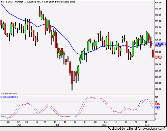
Task: Click the red last price label 306.00
Action: pyautogui.click(x=158, y=57)
